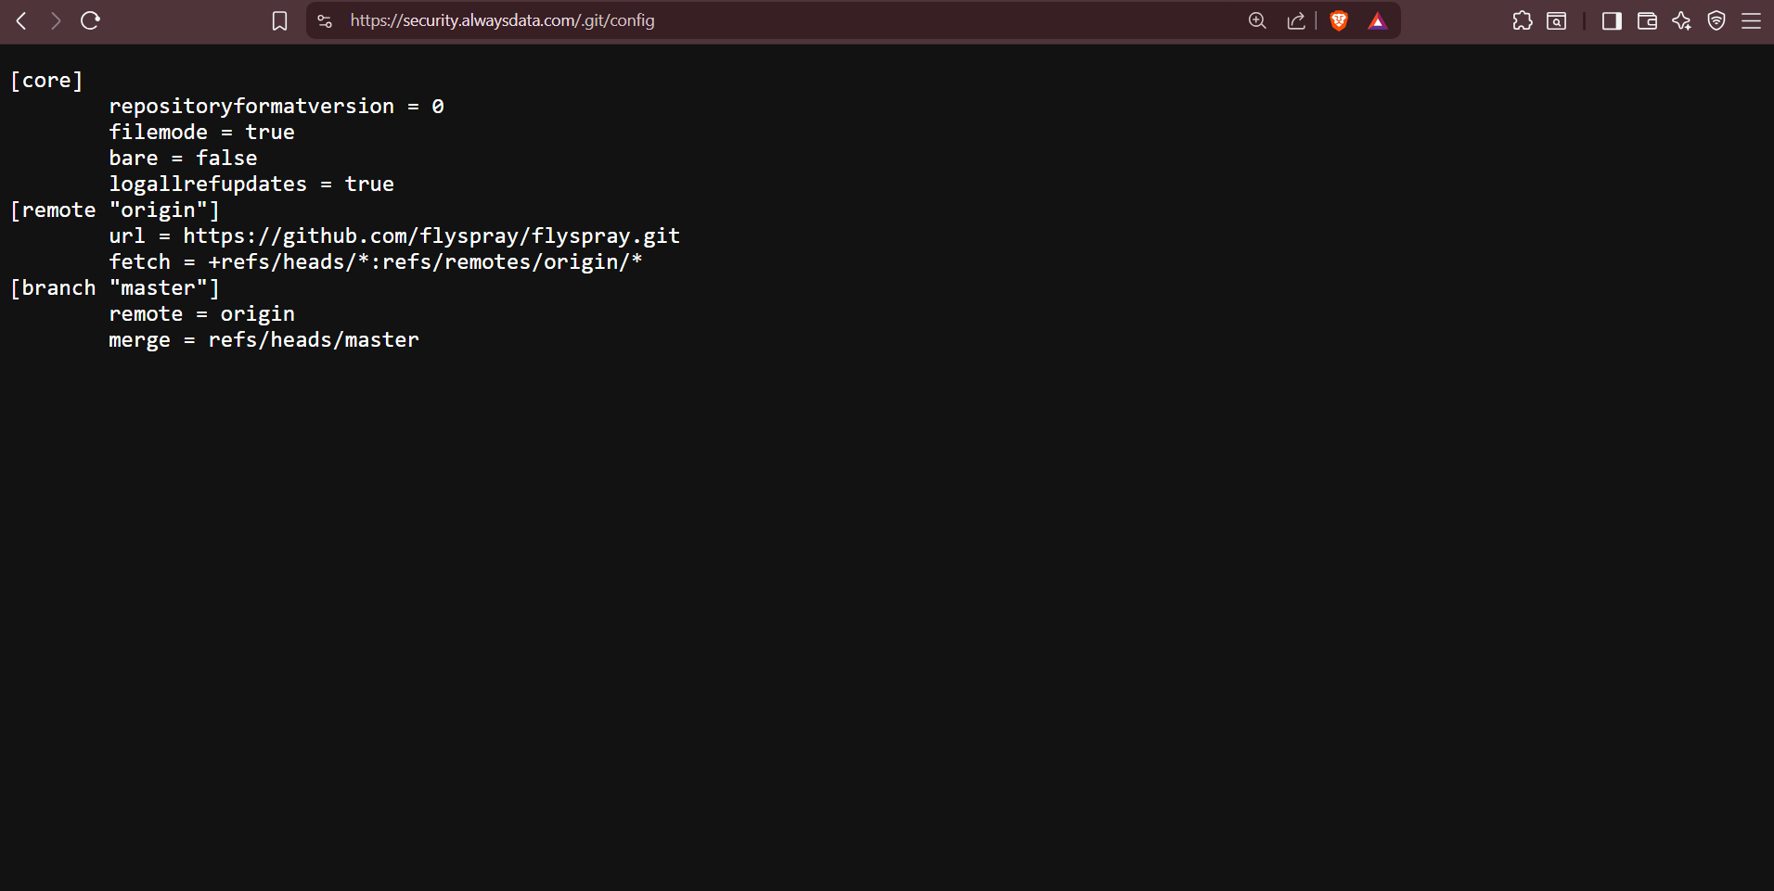Toggle Brave VPN shield icon
The height and width of the screenshot is (891, 1774).
(x=1716, y=20)
